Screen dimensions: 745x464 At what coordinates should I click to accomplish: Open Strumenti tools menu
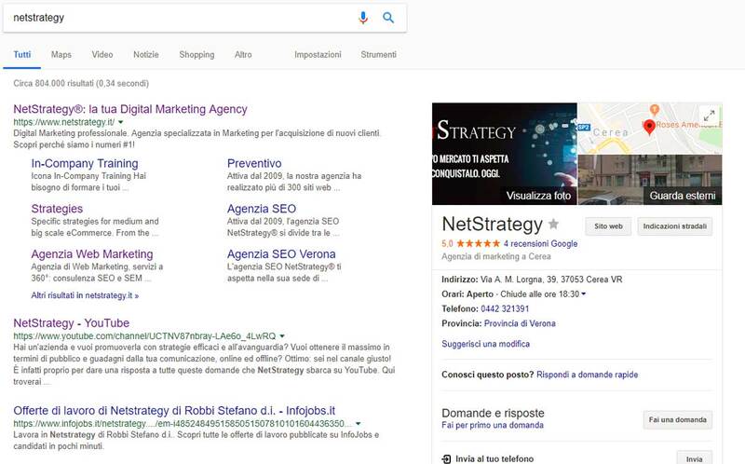pyautogui.click(x=378, y=54)
